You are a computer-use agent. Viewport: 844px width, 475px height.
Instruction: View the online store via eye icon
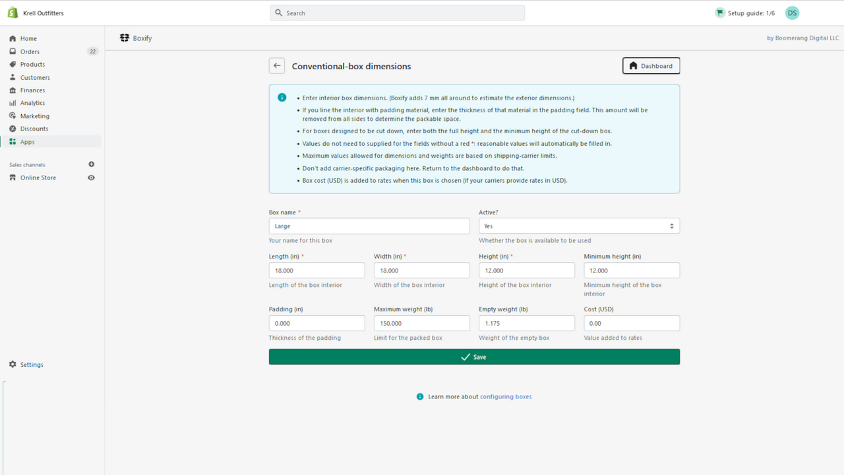pyautogui.click(x=92, y=177)
